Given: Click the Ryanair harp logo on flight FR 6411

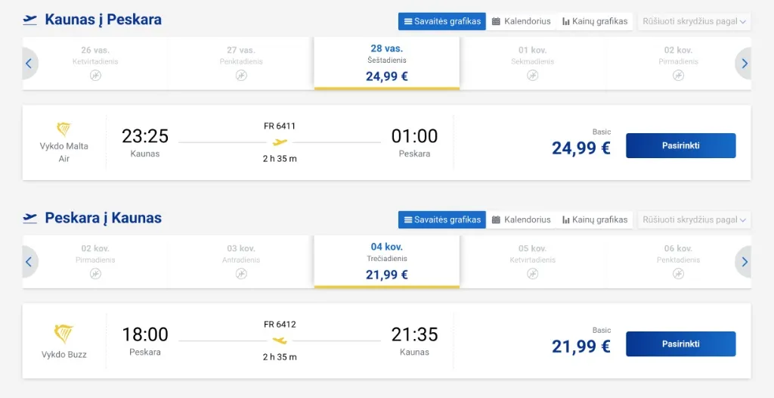Looking at the screenshot, I should pos(64,129).
